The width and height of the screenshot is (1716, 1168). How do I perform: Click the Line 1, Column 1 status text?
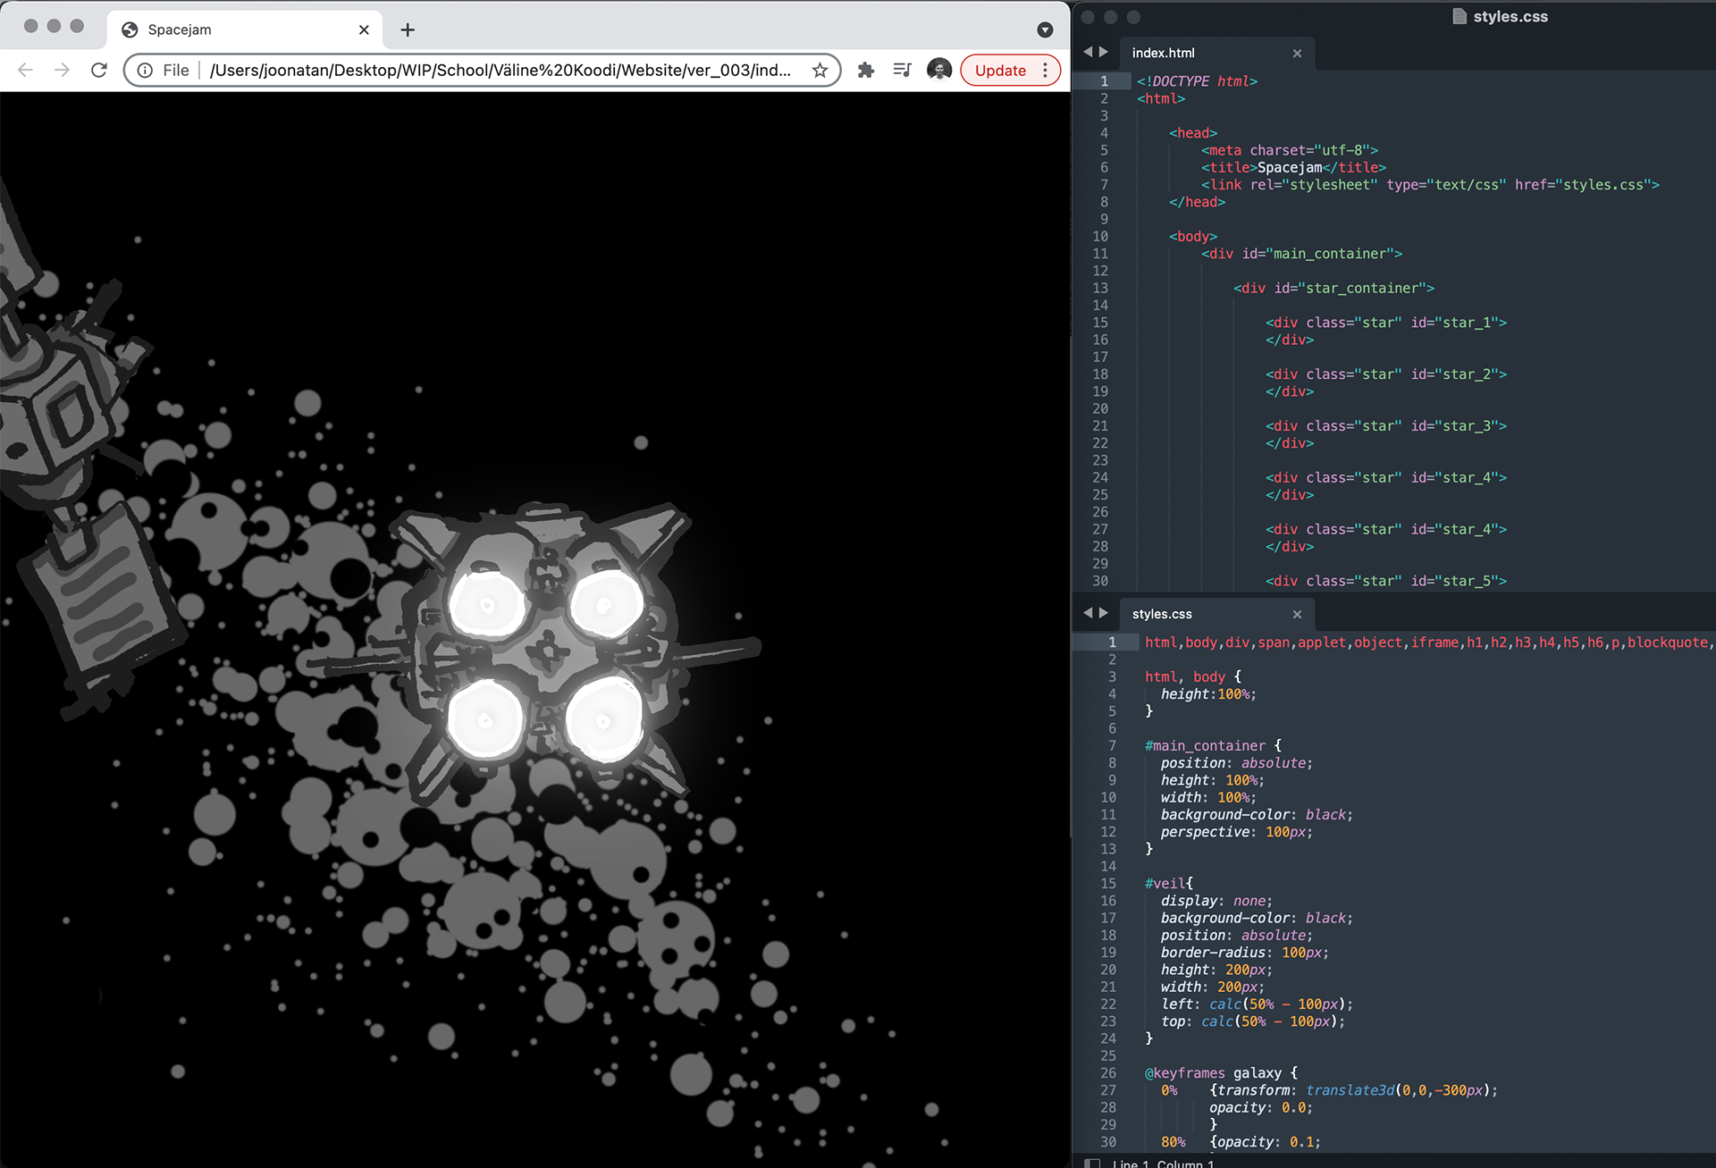[x=1164, y=1163]
